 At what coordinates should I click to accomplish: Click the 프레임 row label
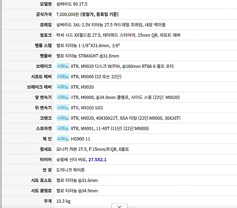click(46, 25)
